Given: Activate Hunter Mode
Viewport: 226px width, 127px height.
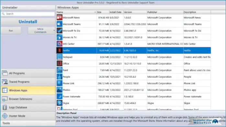Looking at the screenshot, I should tap(28, 116).
